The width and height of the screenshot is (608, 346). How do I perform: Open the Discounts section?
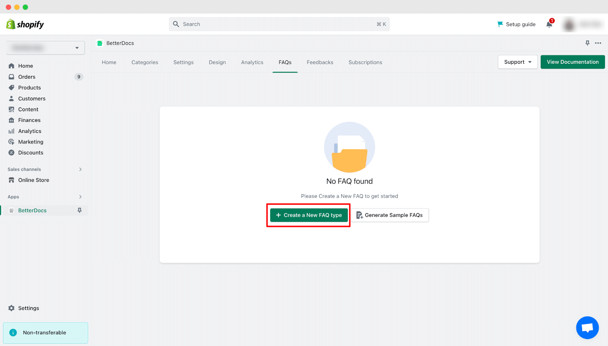coord(30,152)
